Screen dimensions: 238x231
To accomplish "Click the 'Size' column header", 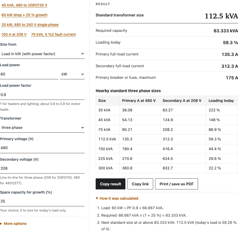I will click(108, 101).
